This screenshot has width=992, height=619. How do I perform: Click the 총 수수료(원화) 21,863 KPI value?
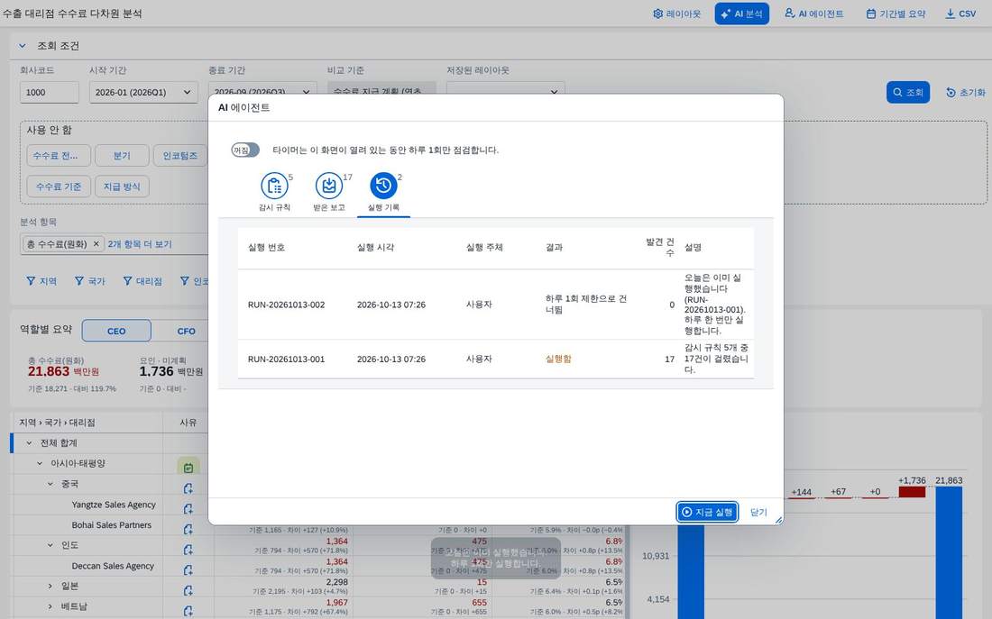click(49, 371)
